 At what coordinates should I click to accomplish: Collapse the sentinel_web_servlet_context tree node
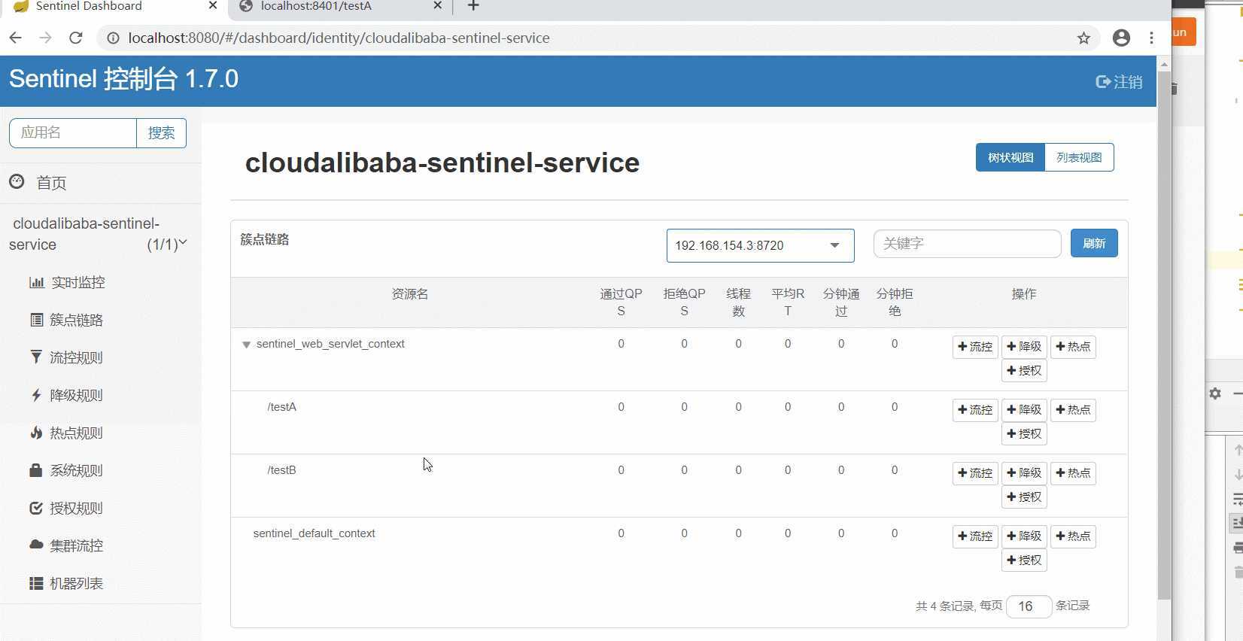[x=246, y=345]
